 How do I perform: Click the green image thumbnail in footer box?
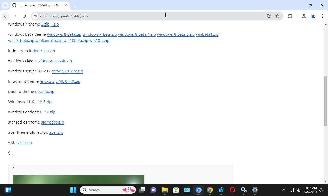click(x=78, y=179)
